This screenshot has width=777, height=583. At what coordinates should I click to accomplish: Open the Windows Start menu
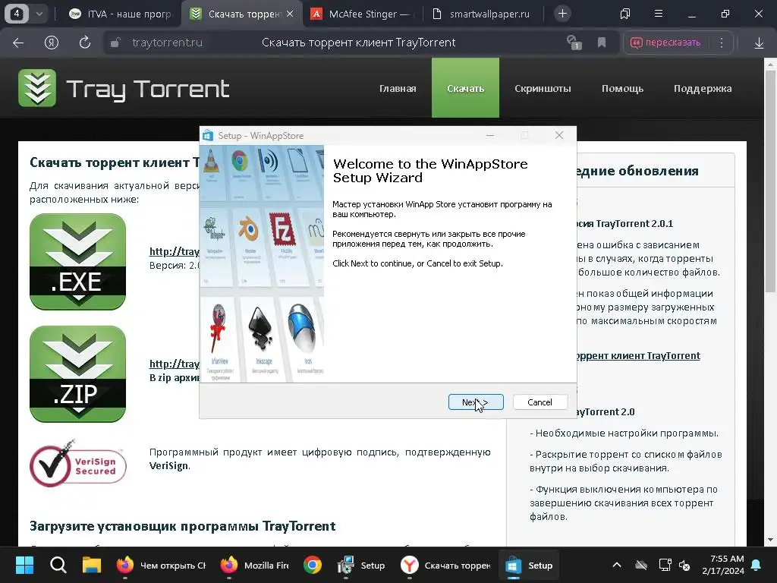24,565
